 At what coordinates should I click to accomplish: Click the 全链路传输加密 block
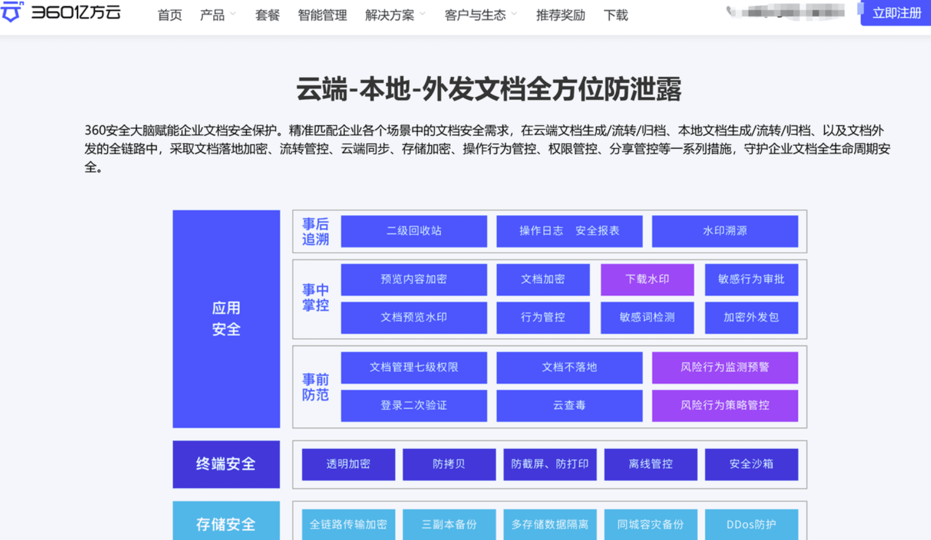pos(349,525)
